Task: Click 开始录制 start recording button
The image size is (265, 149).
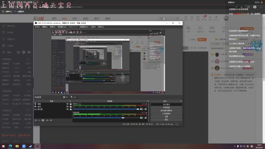Action: [166, 108]
